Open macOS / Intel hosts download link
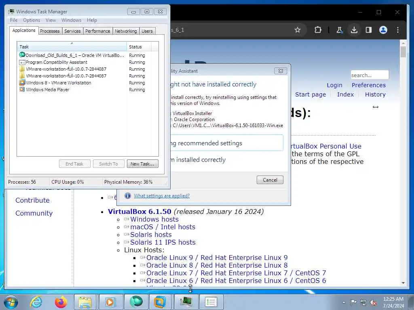 163,227
